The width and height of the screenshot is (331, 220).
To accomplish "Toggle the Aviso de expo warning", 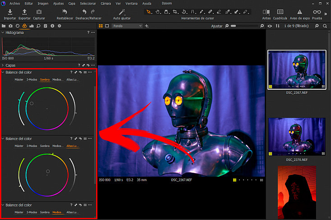I will click(x=299, y=12).
